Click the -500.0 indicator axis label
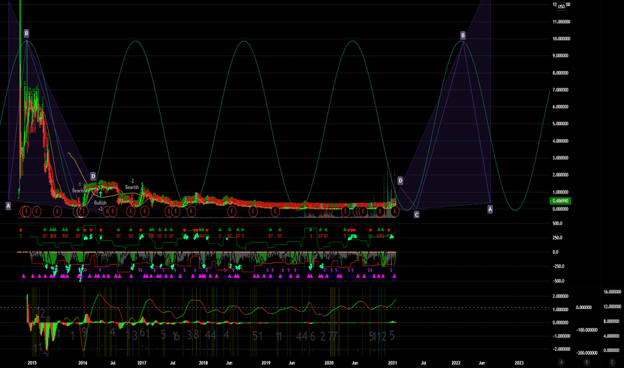The image size is (624, 368). tap(558, 281)
